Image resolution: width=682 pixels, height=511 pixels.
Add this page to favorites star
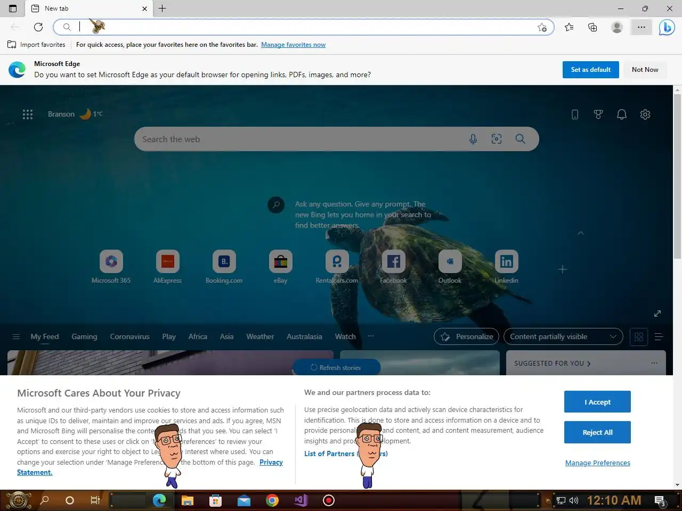(x=542, y=27)
